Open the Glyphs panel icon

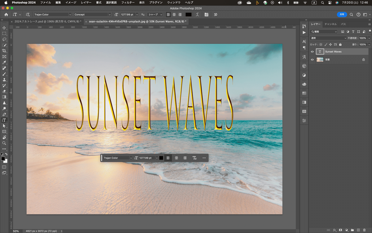click(x=304, y=57)
